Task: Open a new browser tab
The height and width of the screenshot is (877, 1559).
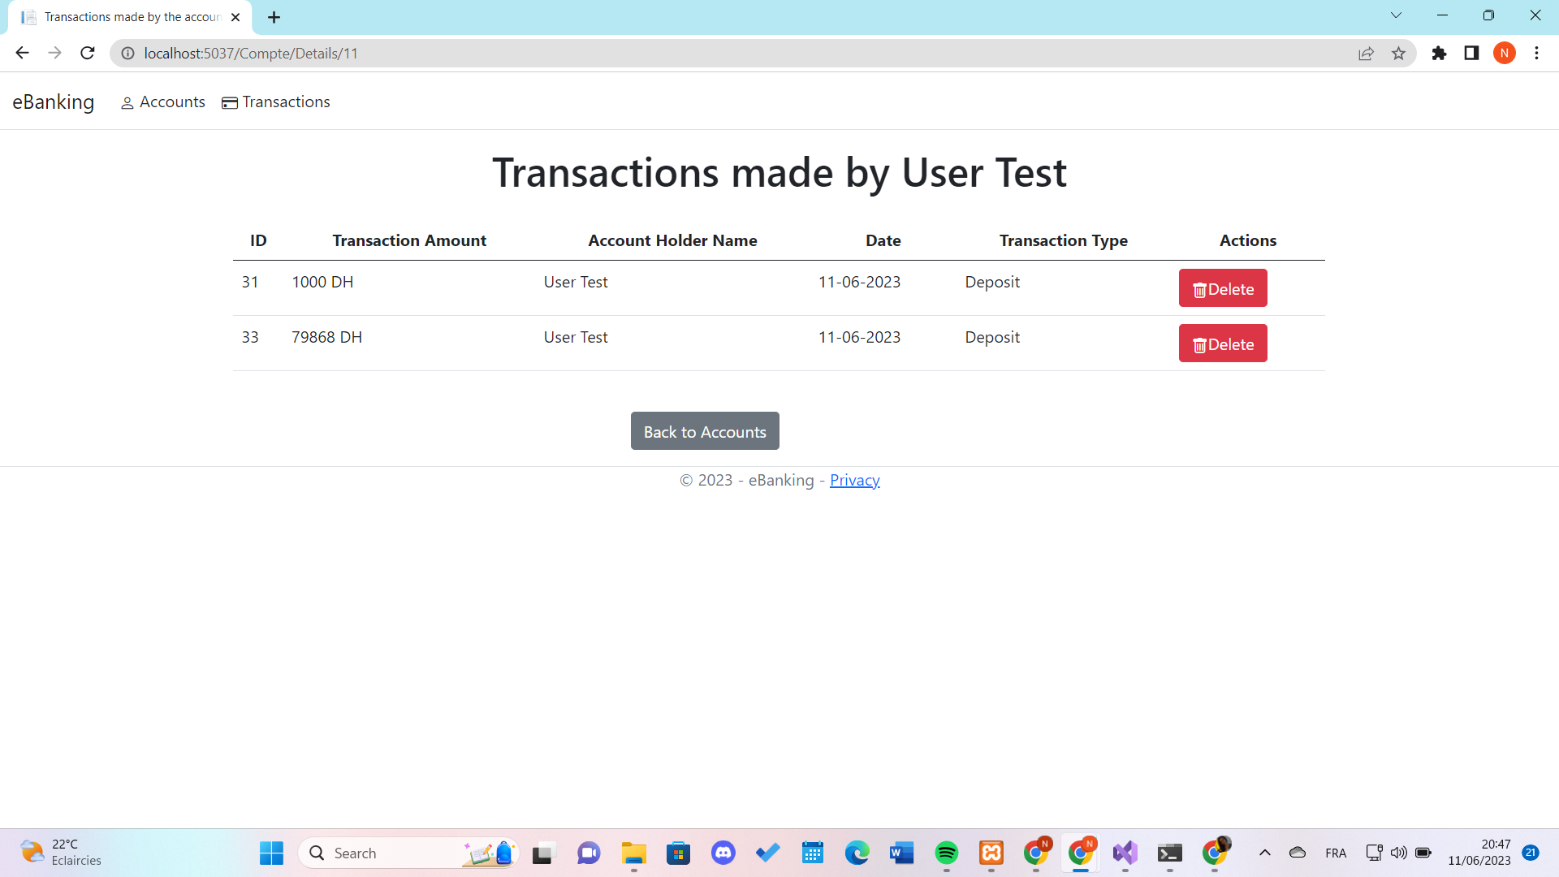Action: 274,17
